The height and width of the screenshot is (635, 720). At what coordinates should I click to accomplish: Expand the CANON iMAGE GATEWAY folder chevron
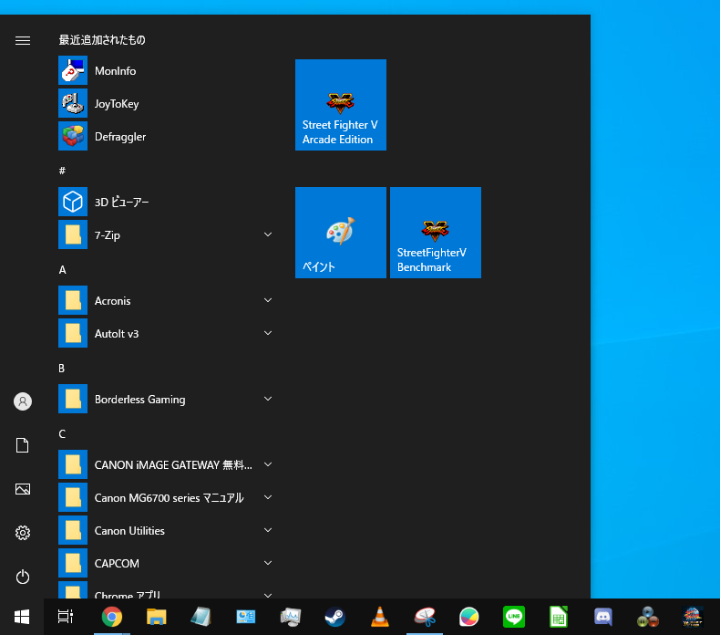[x=268, y=464]
